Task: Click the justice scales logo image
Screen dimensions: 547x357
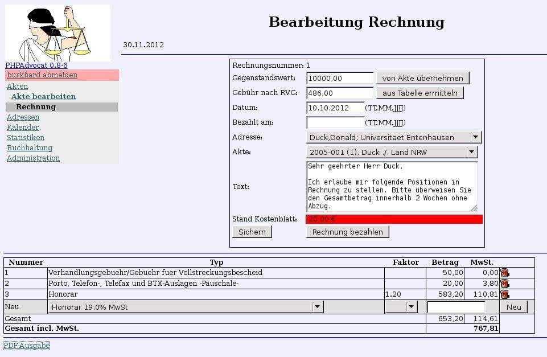Action: click(57, 32)
